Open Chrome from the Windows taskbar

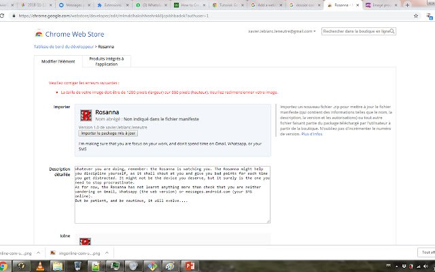[3, 266]
